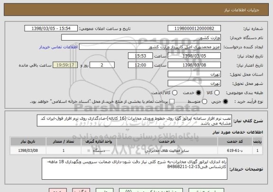Tick the اسناد خزانه اسلامی payment checkbox
Screen dimensions: 273x192
tap(172, 101)
